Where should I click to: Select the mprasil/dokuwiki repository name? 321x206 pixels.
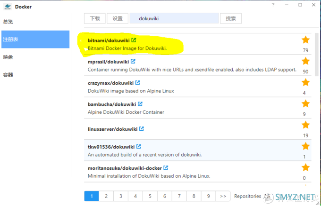[x=108, y=62]
